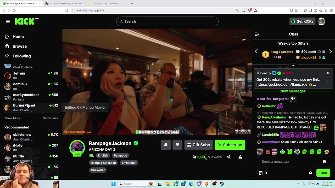Click the Kick search box
335x188 pixels.
coord(167,21)
